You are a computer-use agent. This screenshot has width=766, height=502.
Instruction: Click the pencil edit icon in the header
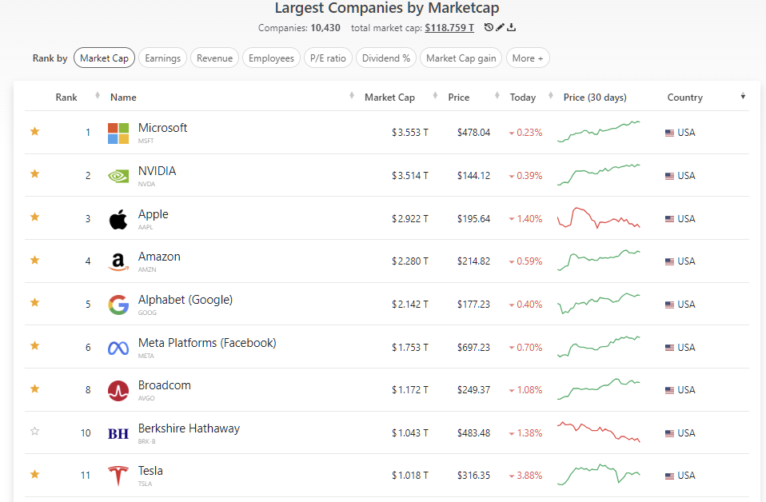coord(500,27)
